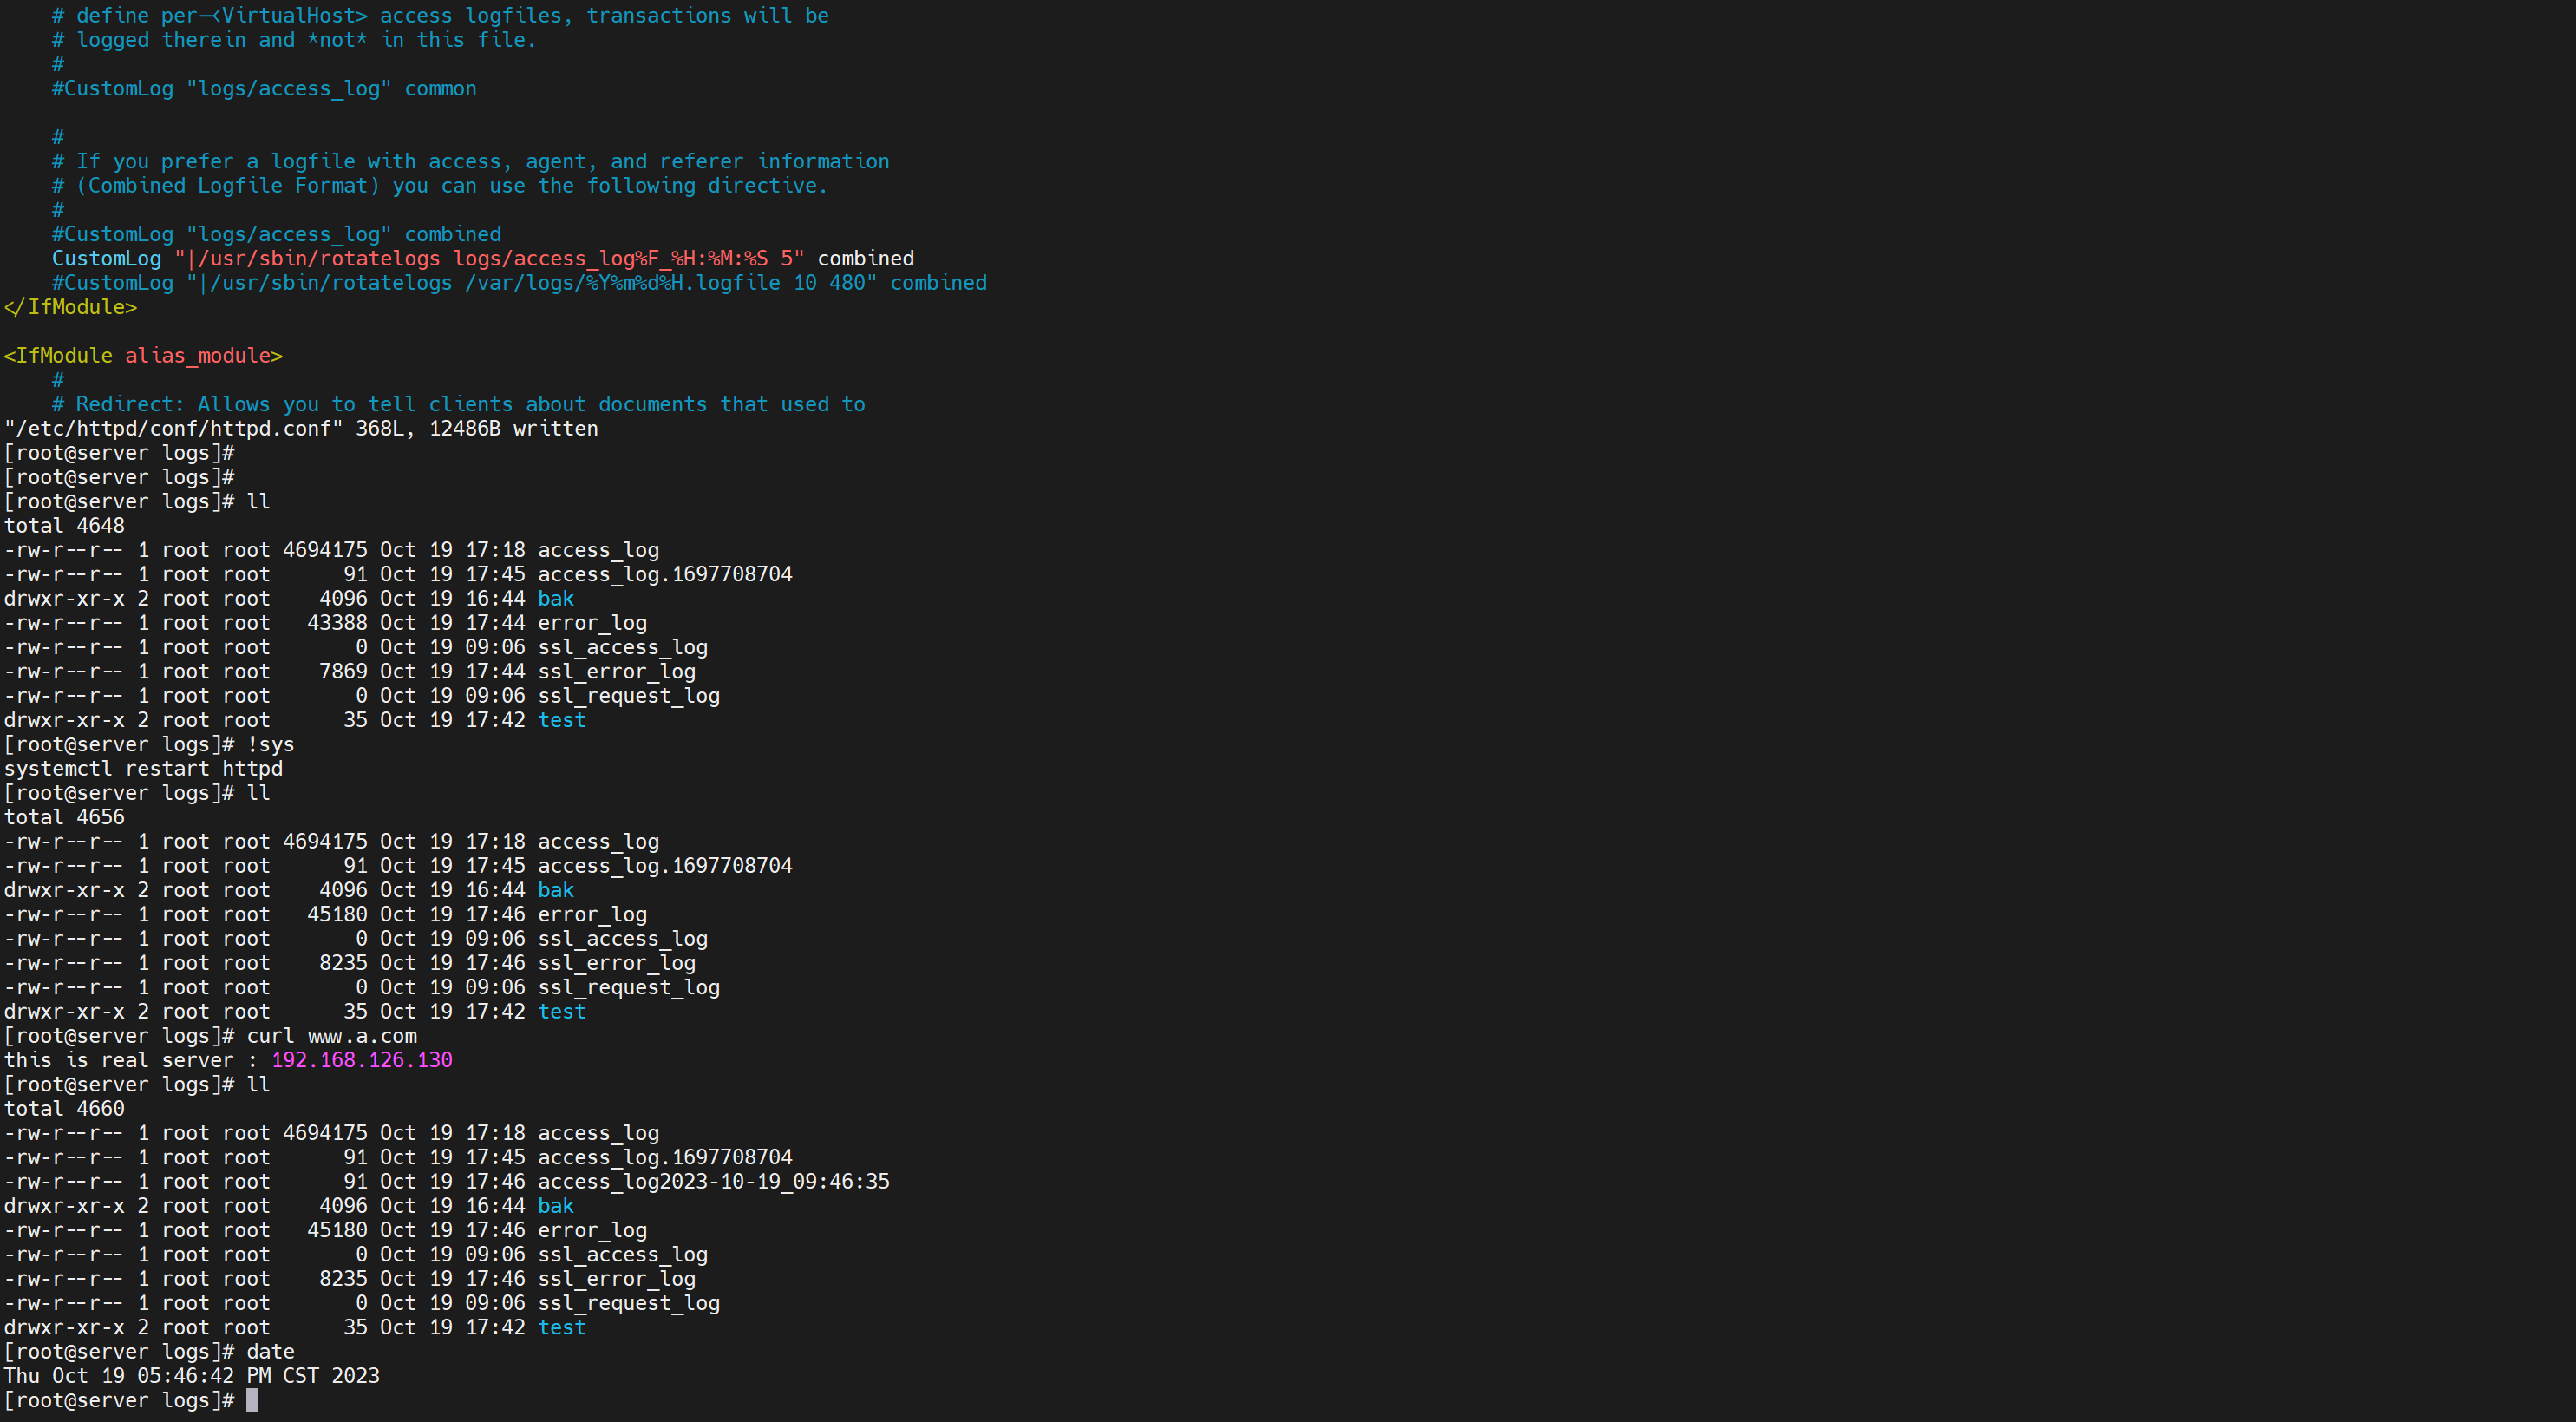This screenshot has width=2576, height=1422.
Task: Click the 'alias_module' text in IfModule tag
Action: tap(197, 355)
